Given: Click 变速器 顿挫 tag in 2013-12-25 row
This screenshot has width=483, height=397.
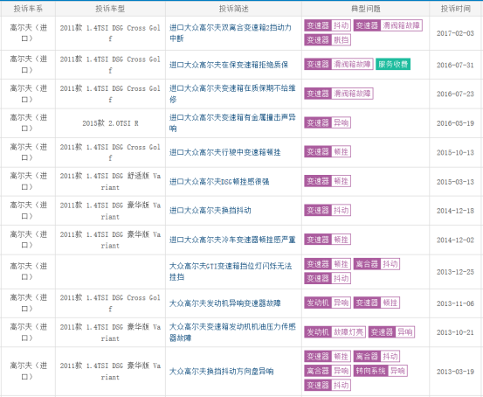Looking at the screenshot, I should (x=328, y=264).
